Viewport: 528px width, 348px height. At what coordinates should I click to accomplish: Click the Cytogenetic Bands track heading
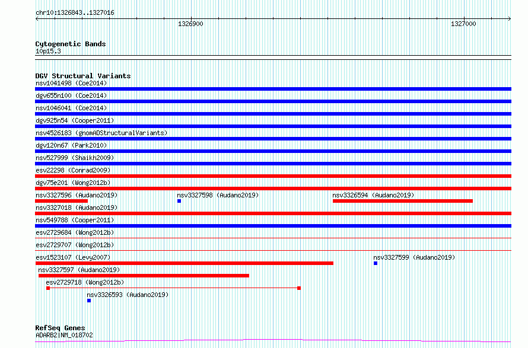coord(71,44)
